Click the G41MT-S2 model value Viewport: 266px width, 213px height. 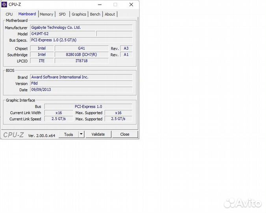coord(63,34)
